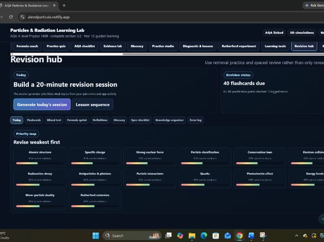Open the Glossary sub-tab in revision hub
324x242 pixels.
[x=119, y=120]
